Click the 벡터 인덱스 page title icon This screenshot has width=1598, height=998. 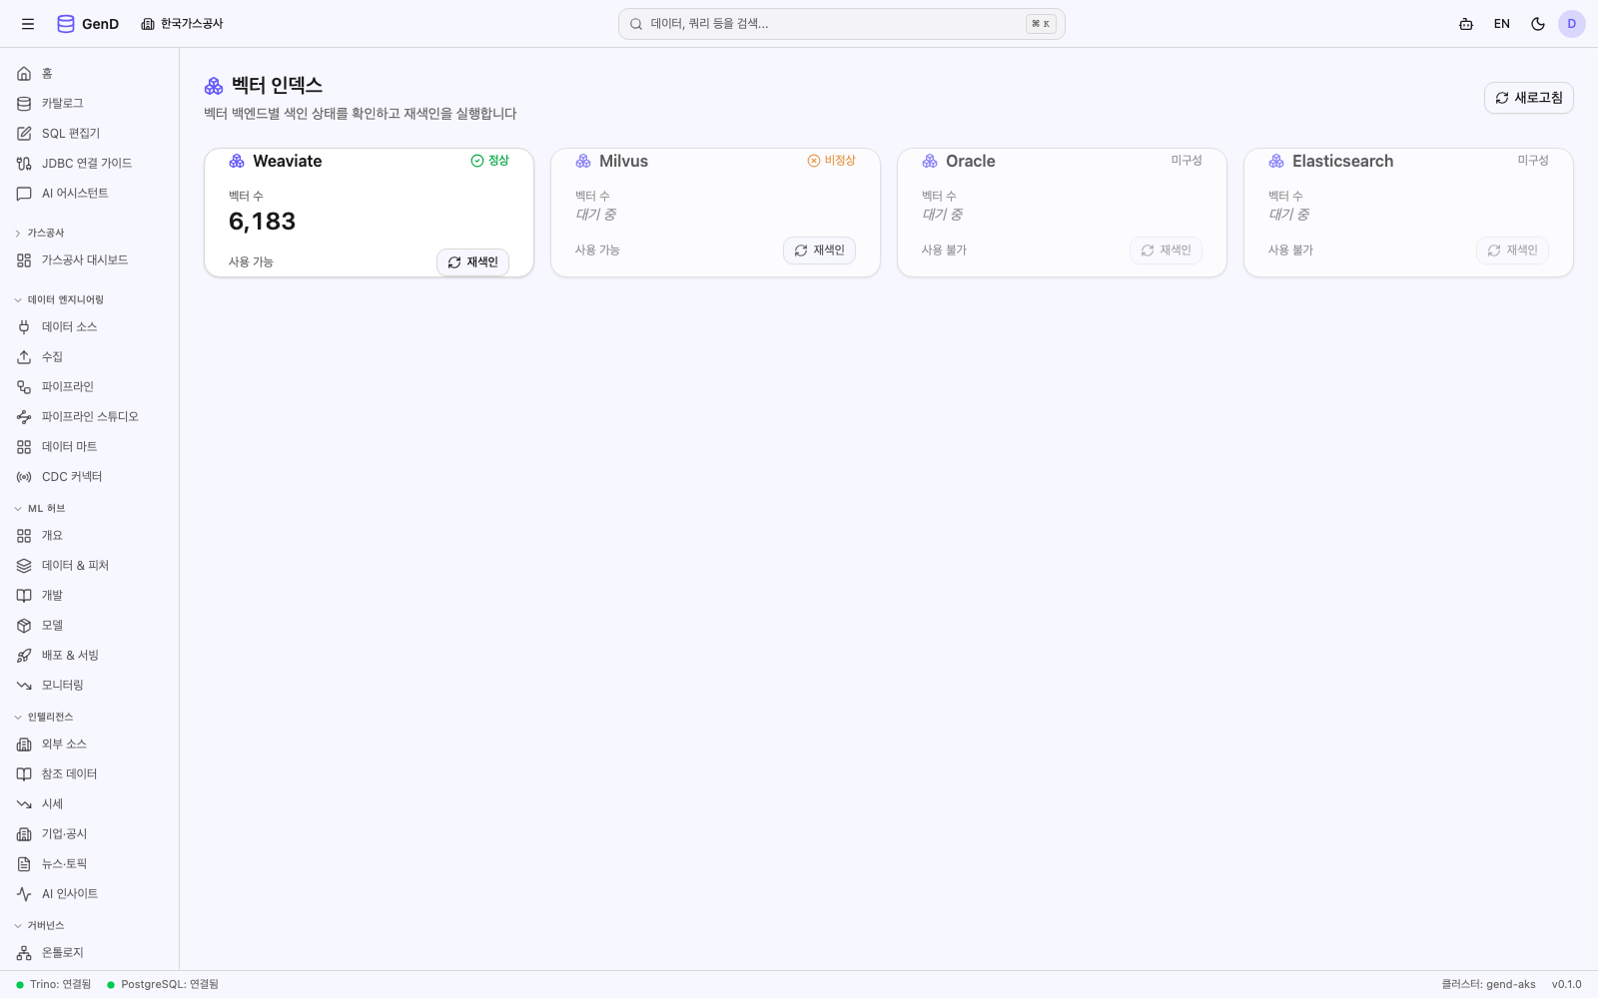[x=214, y=86]
